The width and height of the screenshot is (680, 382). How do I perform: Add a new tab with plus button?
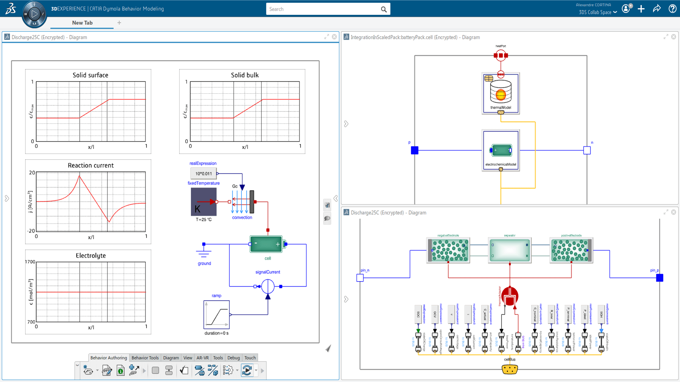[x=119, y=23]
